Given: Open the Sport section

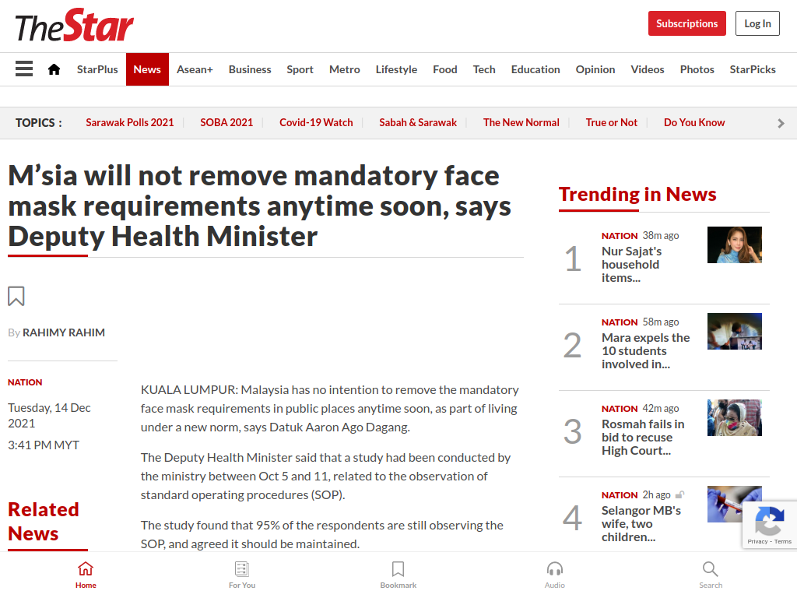Looking at the screenshot, I should pos(300,69).
